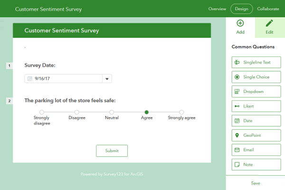This screenshot has height=190, width=285.
Task: Click the Dropdown question type icon
Action: coord(237,92)
